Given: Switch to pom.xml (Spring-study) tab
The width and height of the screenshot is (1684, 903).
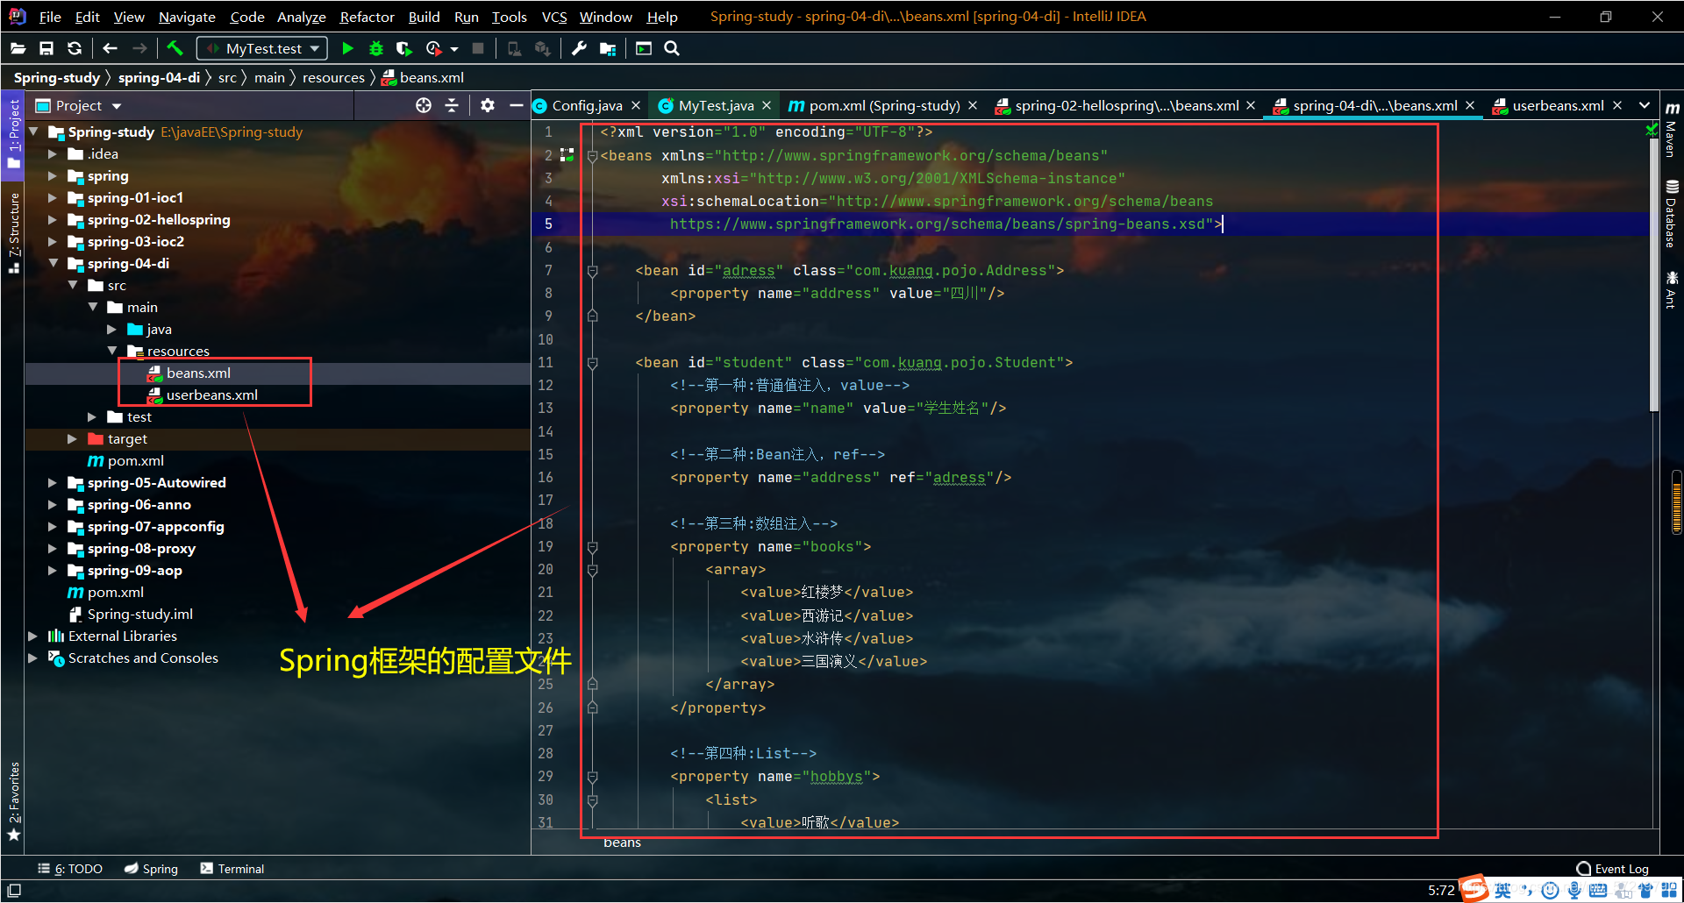Looking at the screenshot, I should point(884,105).
